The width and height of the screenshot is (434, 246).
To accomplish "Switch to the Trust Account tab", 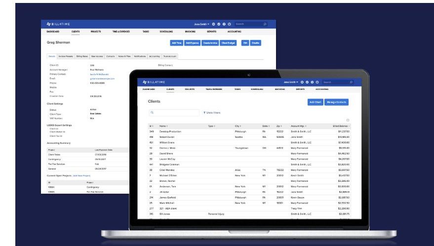I will [x=170, y=56].
